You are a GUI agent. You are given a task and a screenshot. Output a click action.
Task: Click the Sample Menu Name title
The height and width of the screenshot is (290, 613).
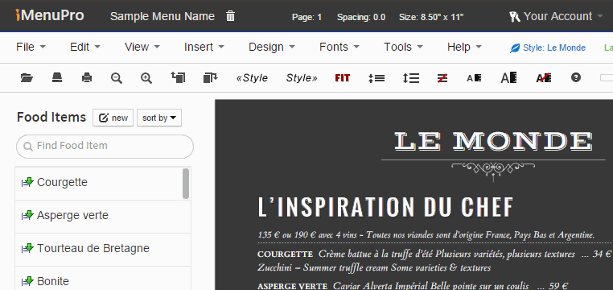163,16
